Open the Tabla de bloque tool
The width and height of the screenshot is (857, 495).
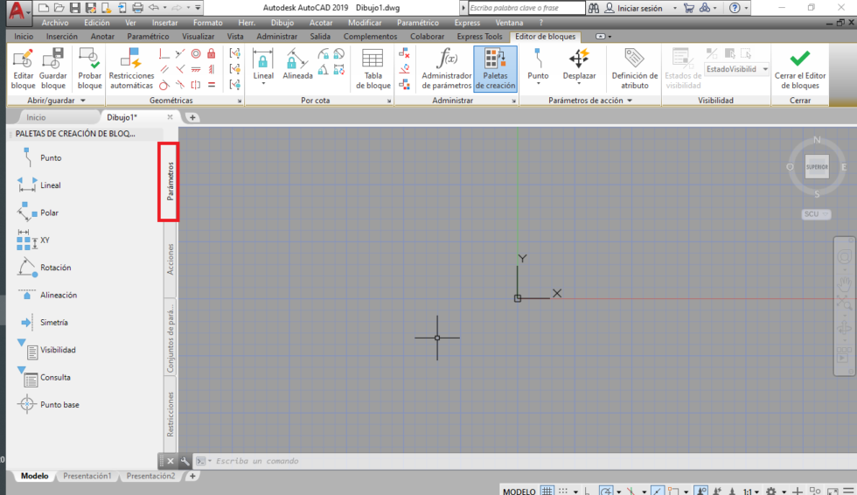(373, 68)
